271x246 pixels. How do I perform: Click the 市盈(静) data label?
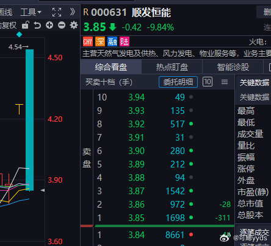point(253,192)
